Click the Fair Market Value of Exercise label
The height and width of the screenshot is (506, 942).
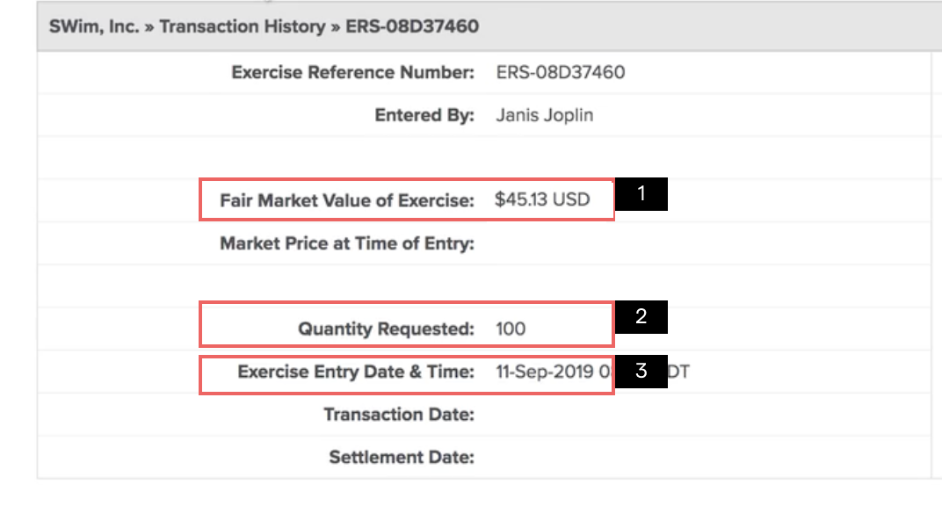pos(346,200)
